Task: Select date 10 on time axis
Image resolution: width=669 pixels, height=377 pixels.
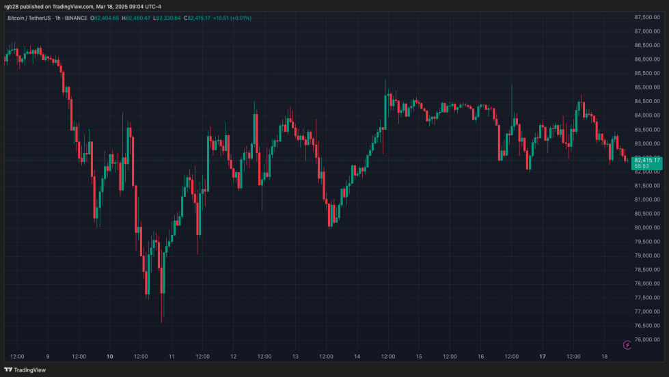Action: click(110, 357)
